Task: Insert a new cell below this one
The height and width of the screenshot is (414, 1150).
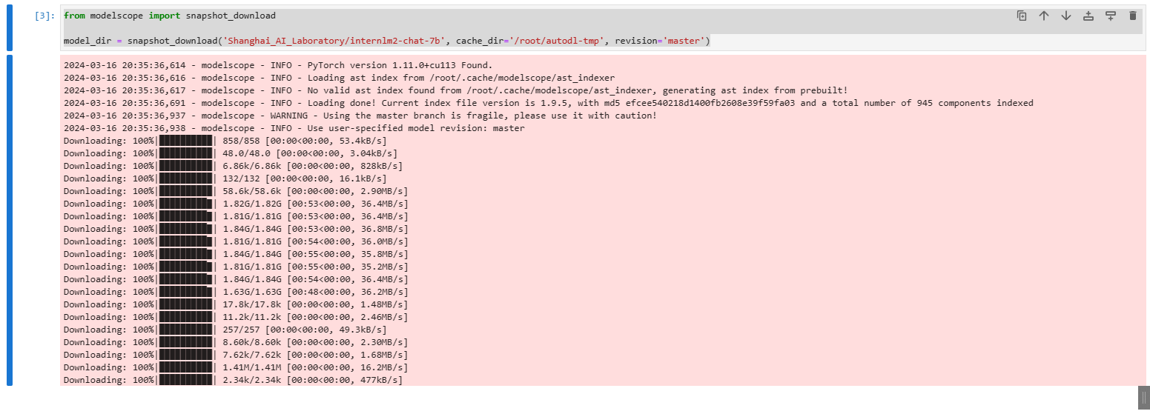Action: coord(1110,16)
